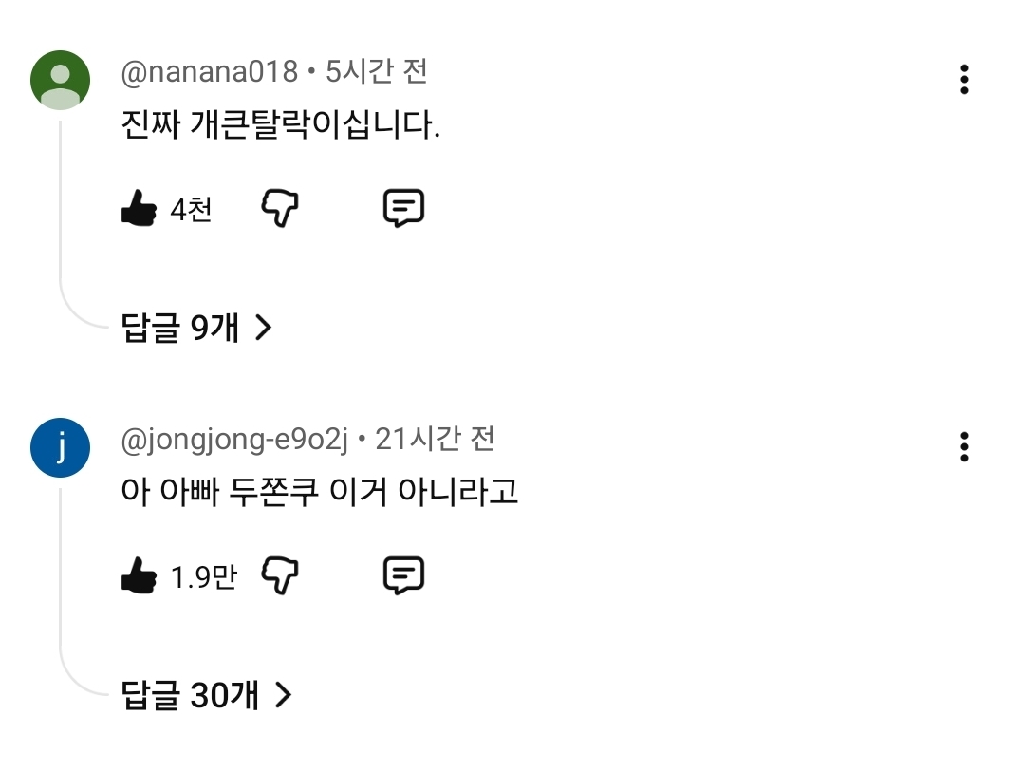
Task: Click the 4천 like count
Action: point(191,209)
